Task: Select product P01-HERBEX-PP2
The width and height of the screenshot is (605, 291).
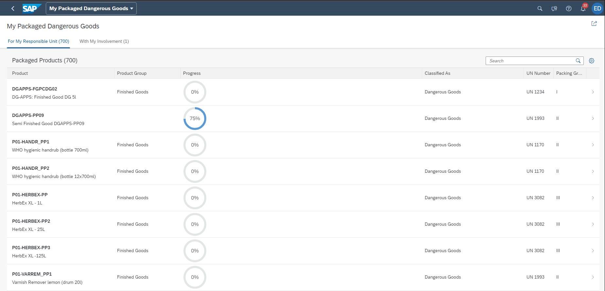Action: (x=31, y=221)
